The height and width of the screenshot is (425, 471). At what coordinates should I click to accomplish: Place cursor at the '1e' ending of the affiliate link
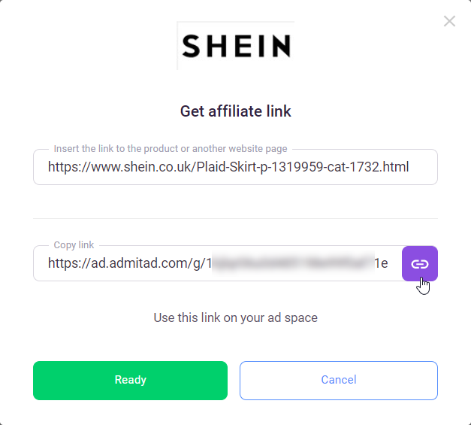(x=381, y=263)
